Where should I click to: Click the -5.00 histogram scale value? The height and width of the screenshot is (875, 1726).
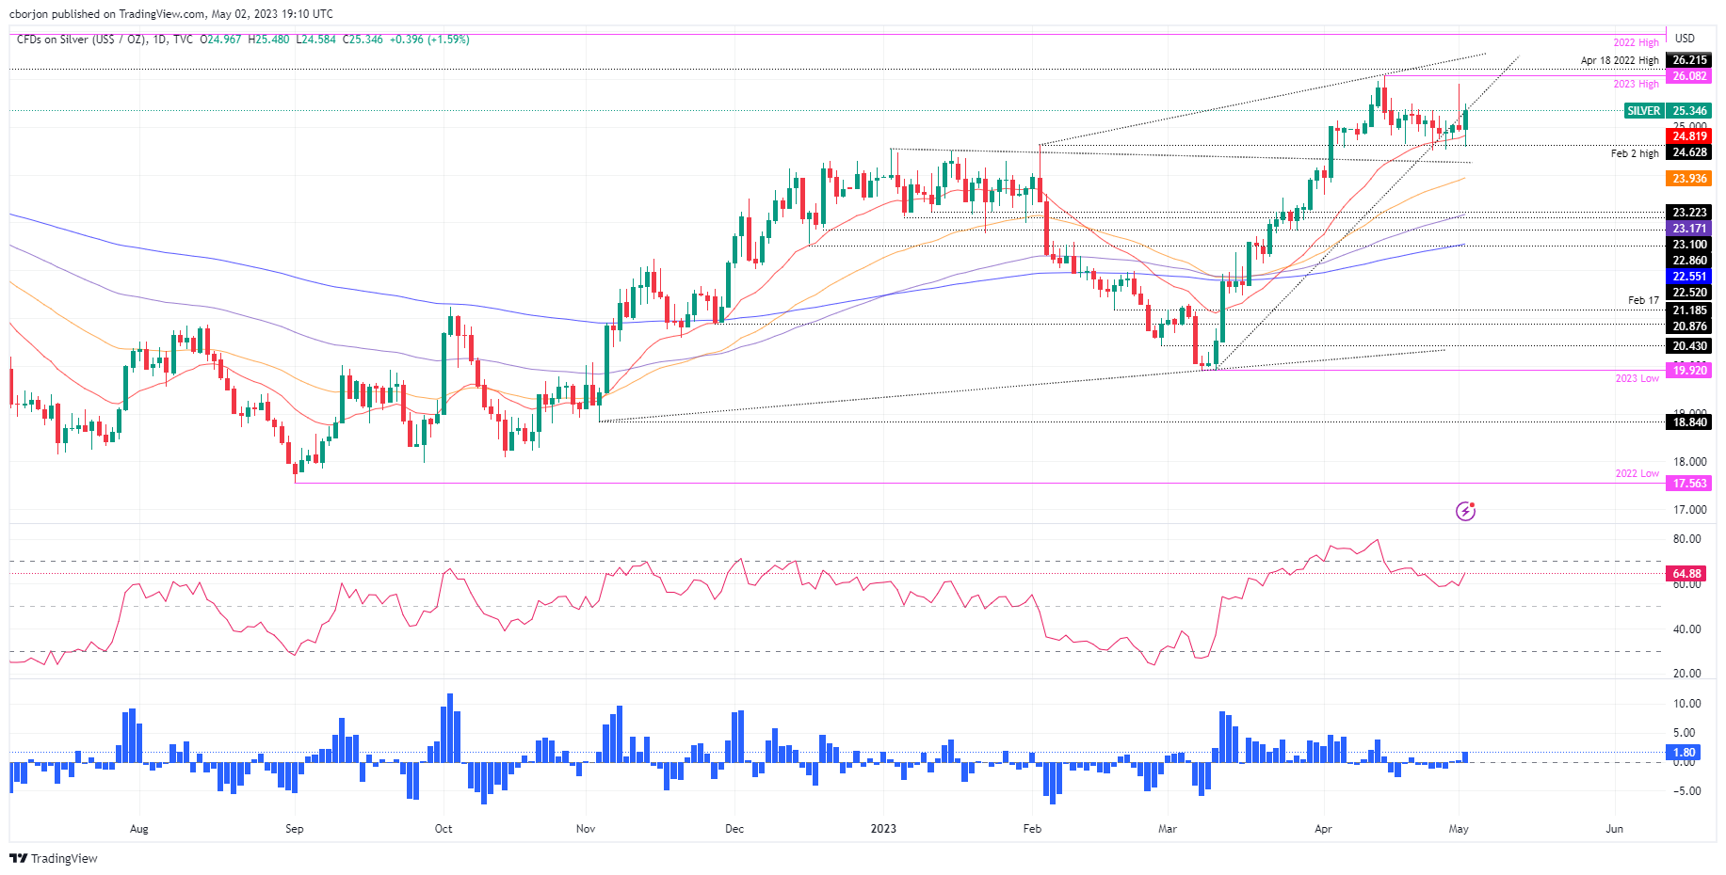pyautogui.click(x=1687, y=791)
